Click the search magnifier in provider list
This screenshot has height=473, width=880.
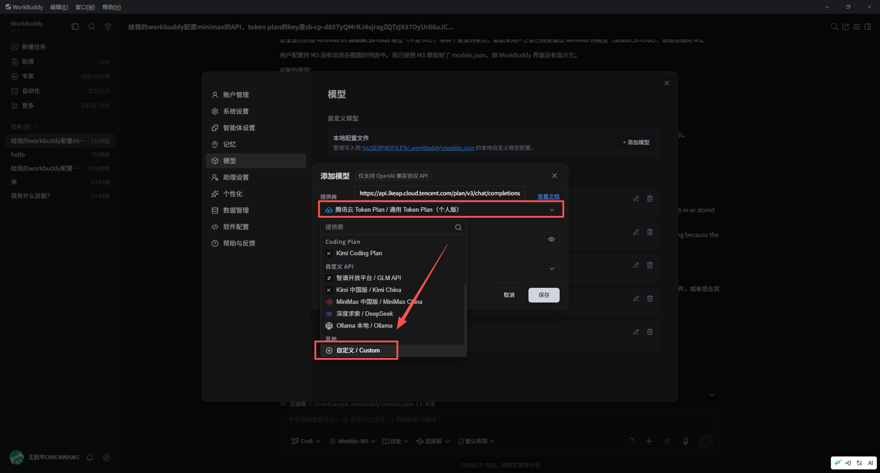458,227
